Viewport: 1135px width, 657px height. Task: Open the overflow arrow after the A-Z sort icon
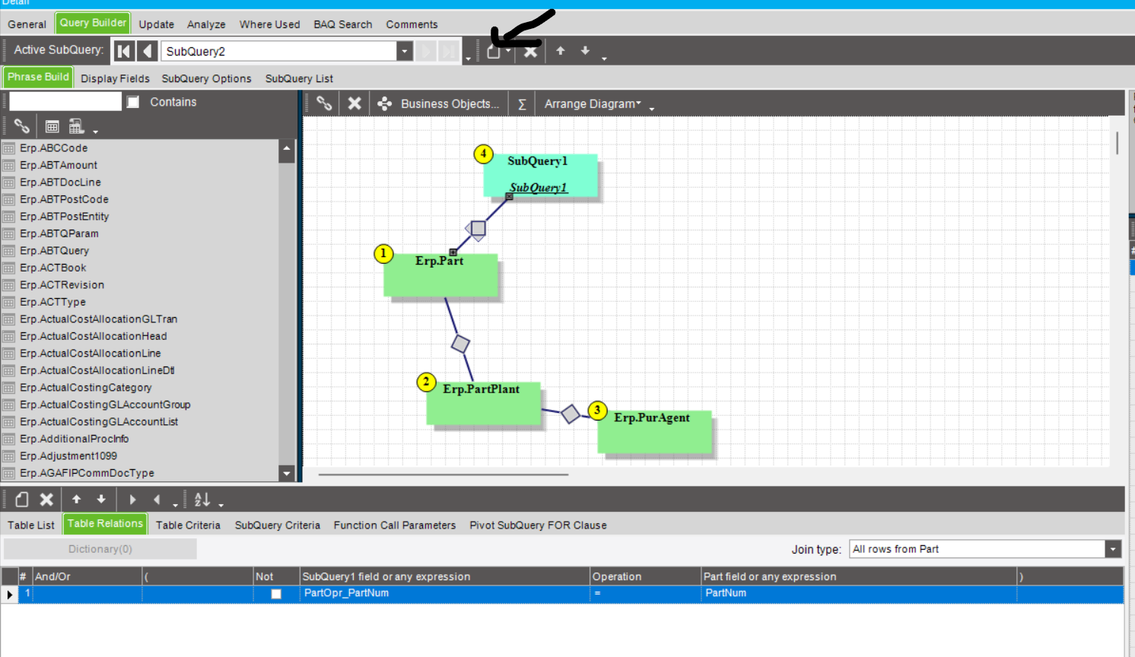click(221, 505)
